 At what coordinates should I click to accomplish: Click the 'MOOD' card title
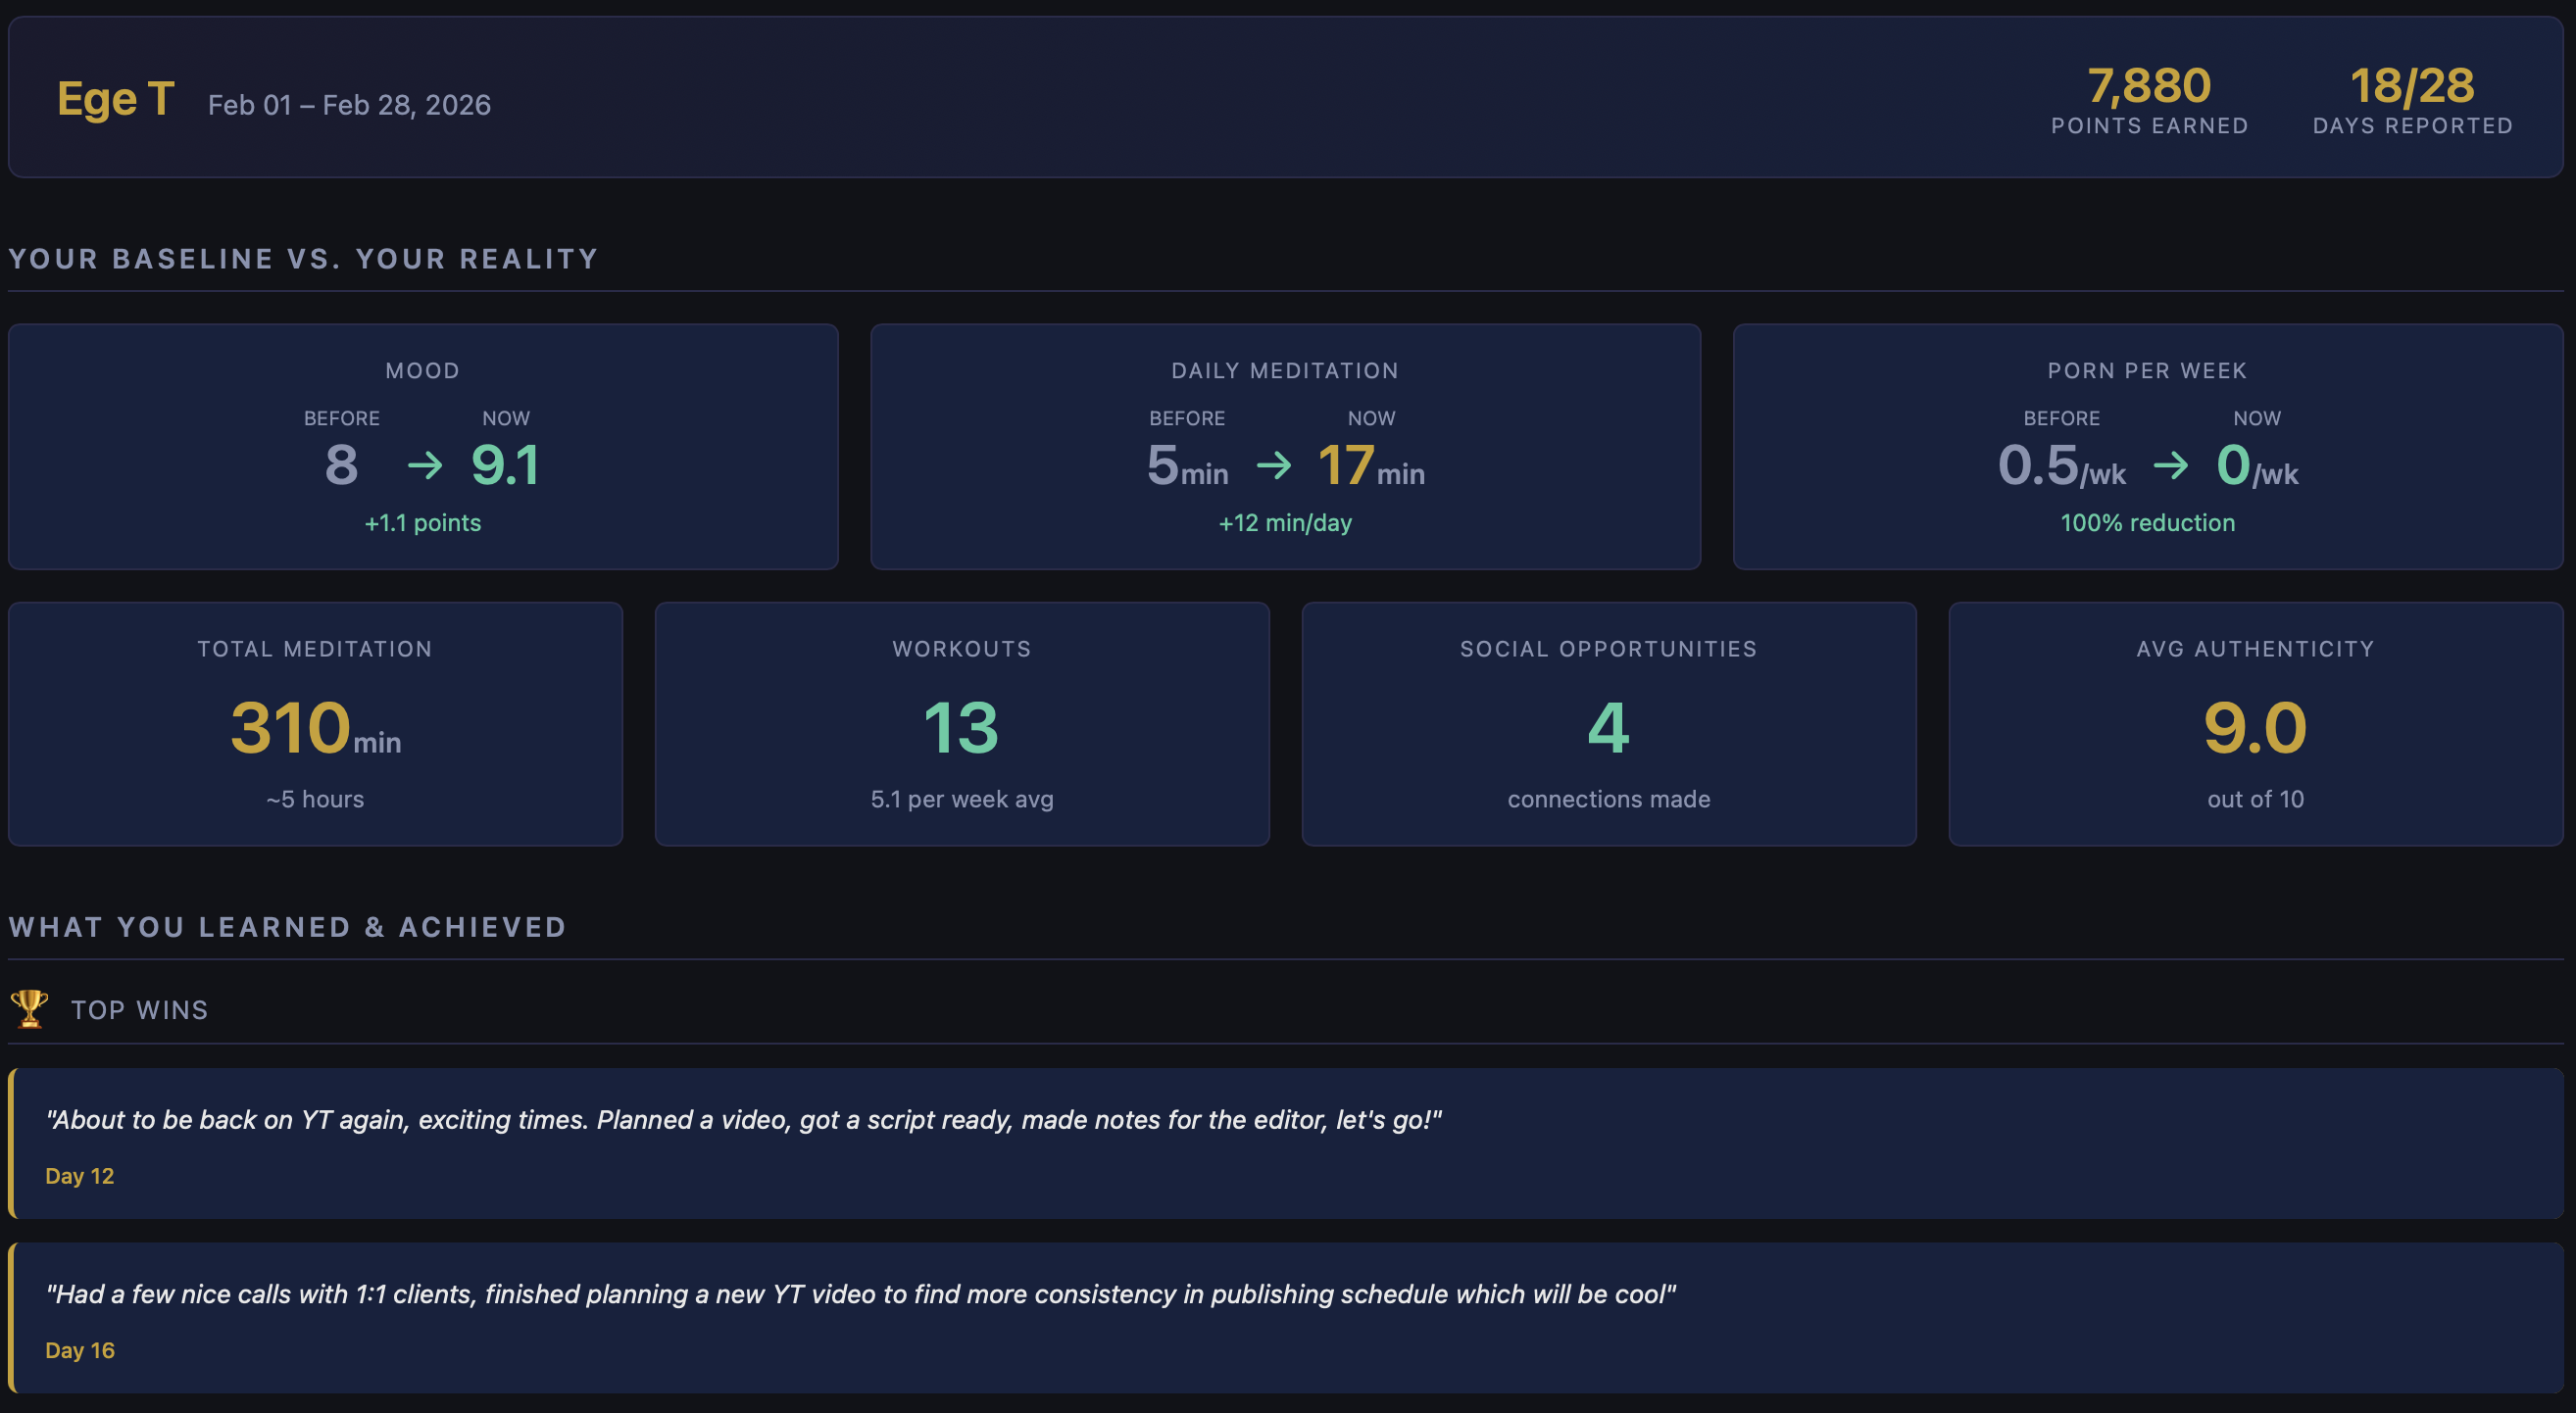(423, 371)
